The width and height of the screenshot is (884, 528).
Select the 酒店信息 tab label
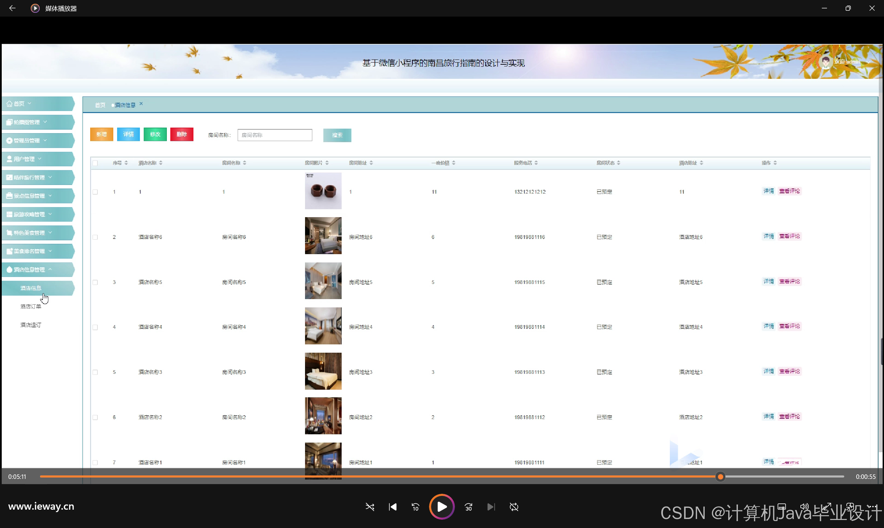[125, 105]
